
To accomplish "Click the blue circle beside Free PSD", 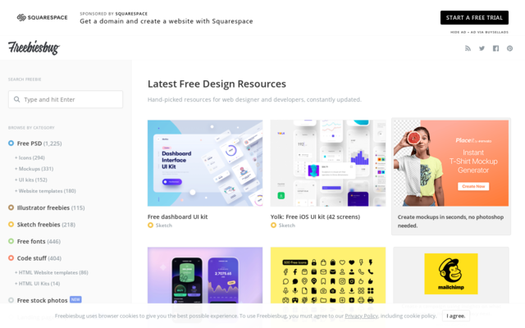I will [11, 143].
